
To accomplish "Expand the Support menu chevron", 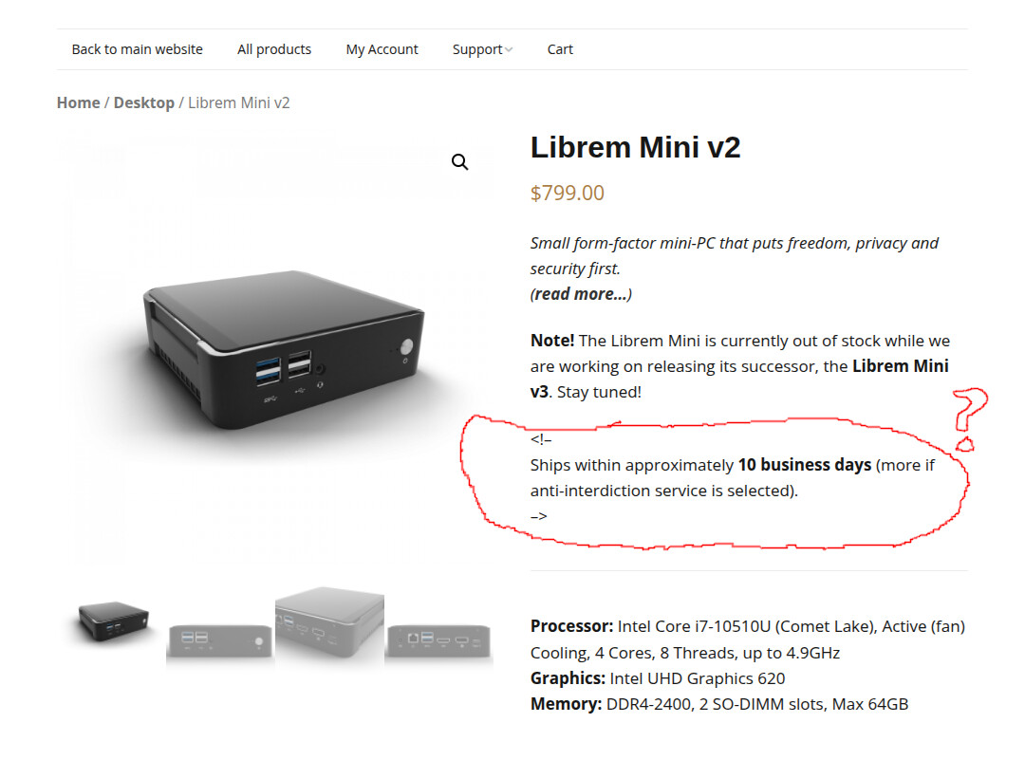I will 509,49.
